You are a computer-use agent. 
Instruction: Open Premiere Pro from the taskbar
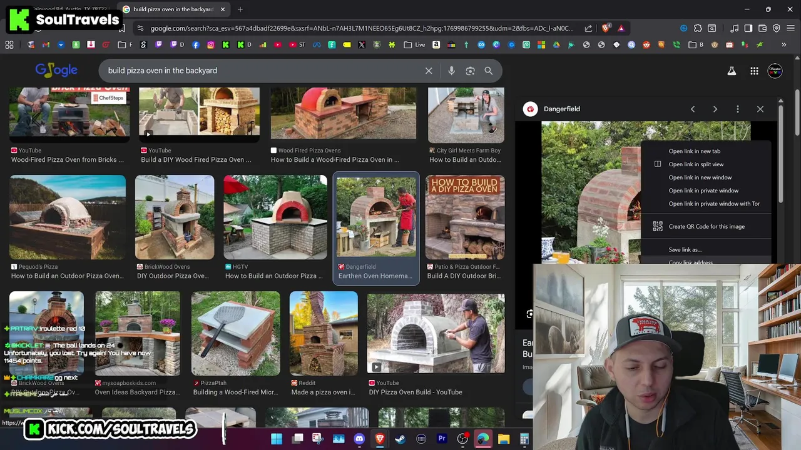pos(442,439)
